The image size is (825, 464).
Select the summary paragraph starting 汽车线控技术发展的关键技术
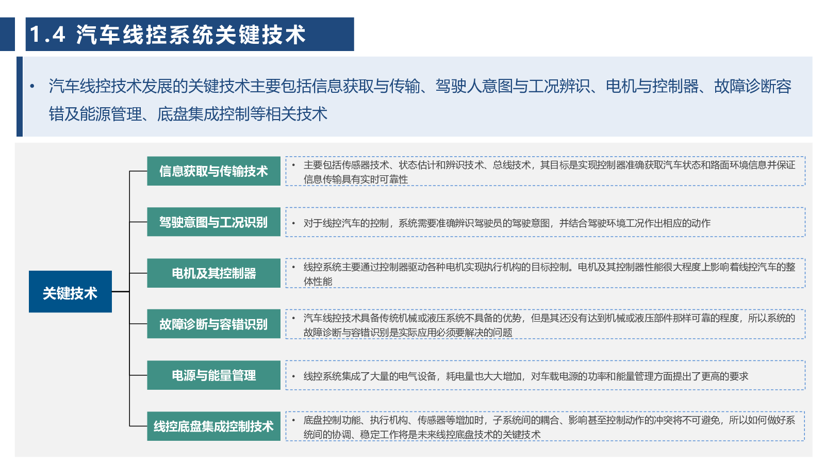click(420, 100)
